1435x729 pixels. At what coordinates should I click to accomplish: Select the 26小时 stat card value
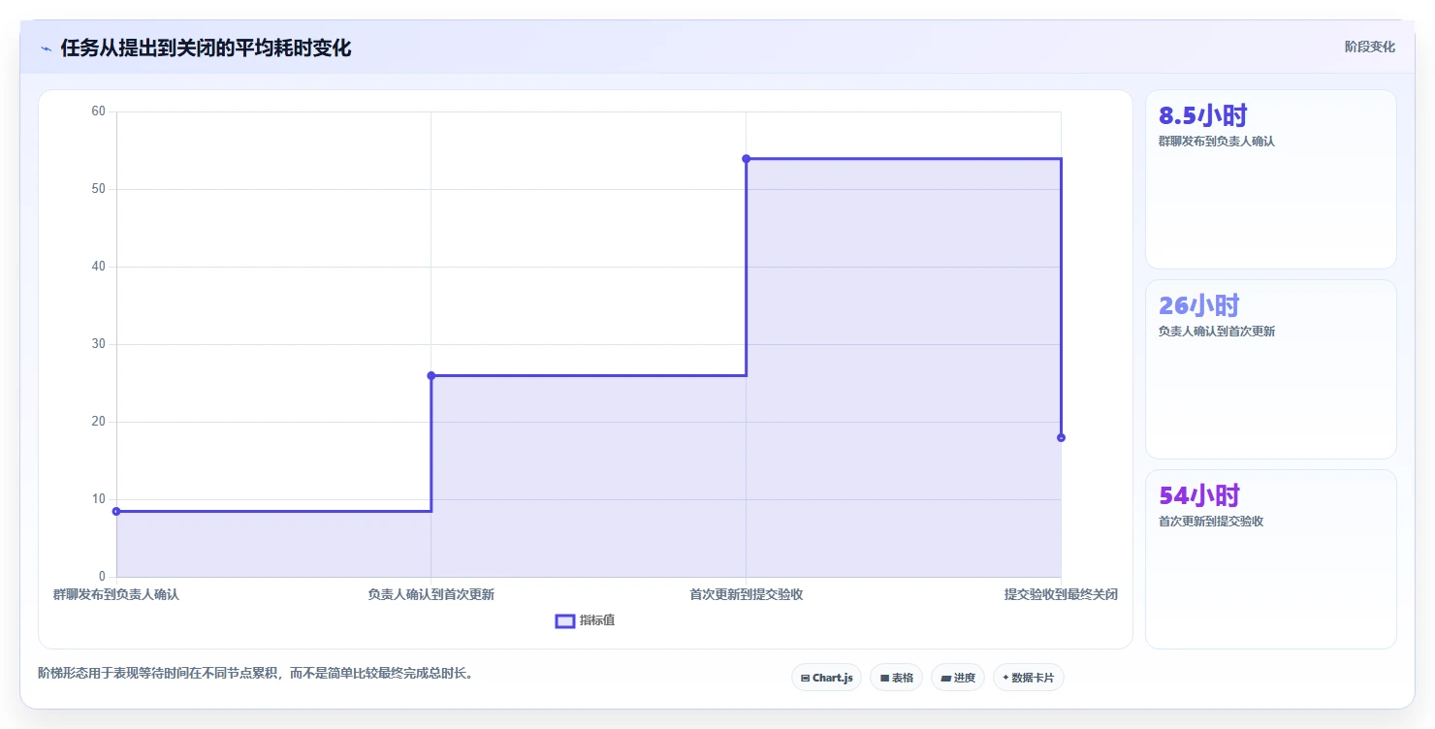(x=1198, y=305)
